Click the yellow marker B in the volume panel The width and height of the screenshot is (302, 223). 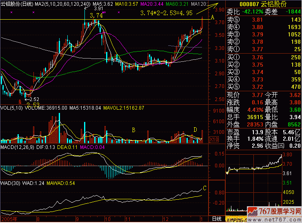coord(133,130)
